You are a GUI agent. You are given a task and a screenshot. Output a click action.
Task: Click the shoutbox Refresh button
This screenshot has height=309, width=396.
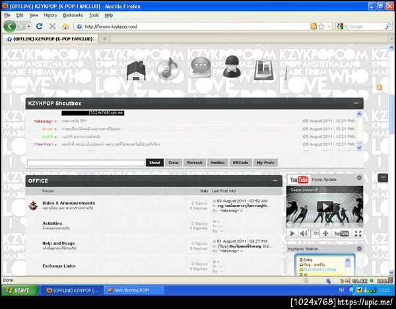[x=195, y=163]
